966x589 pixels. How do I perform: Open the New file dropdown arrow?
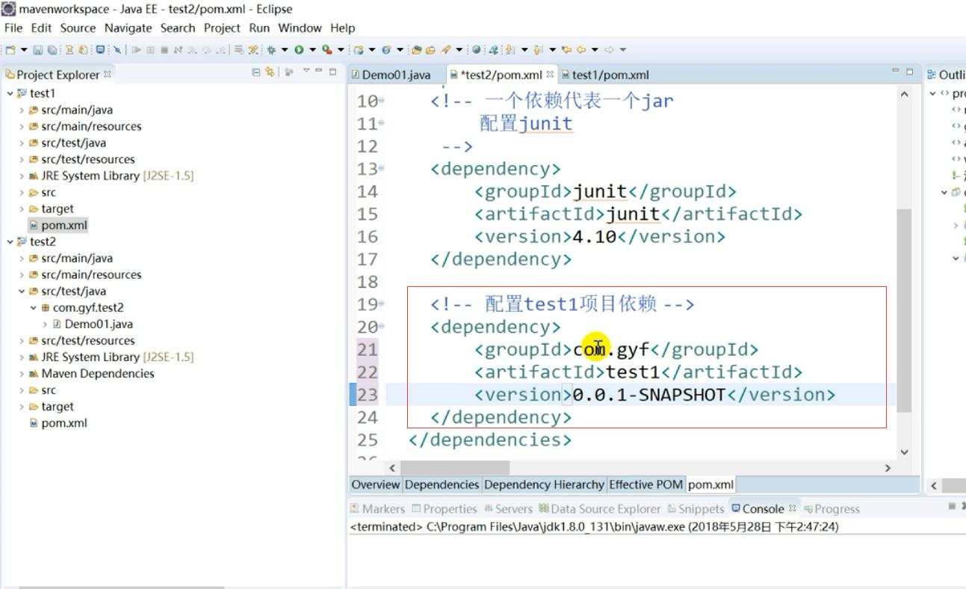click(24, 50)
